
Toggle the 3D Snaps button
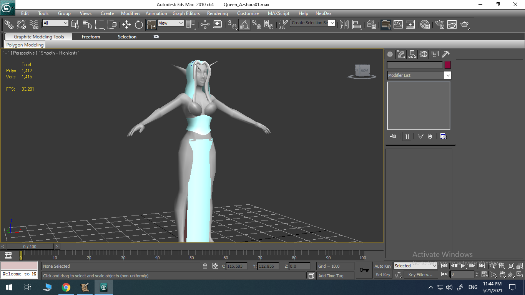(232, 24)
